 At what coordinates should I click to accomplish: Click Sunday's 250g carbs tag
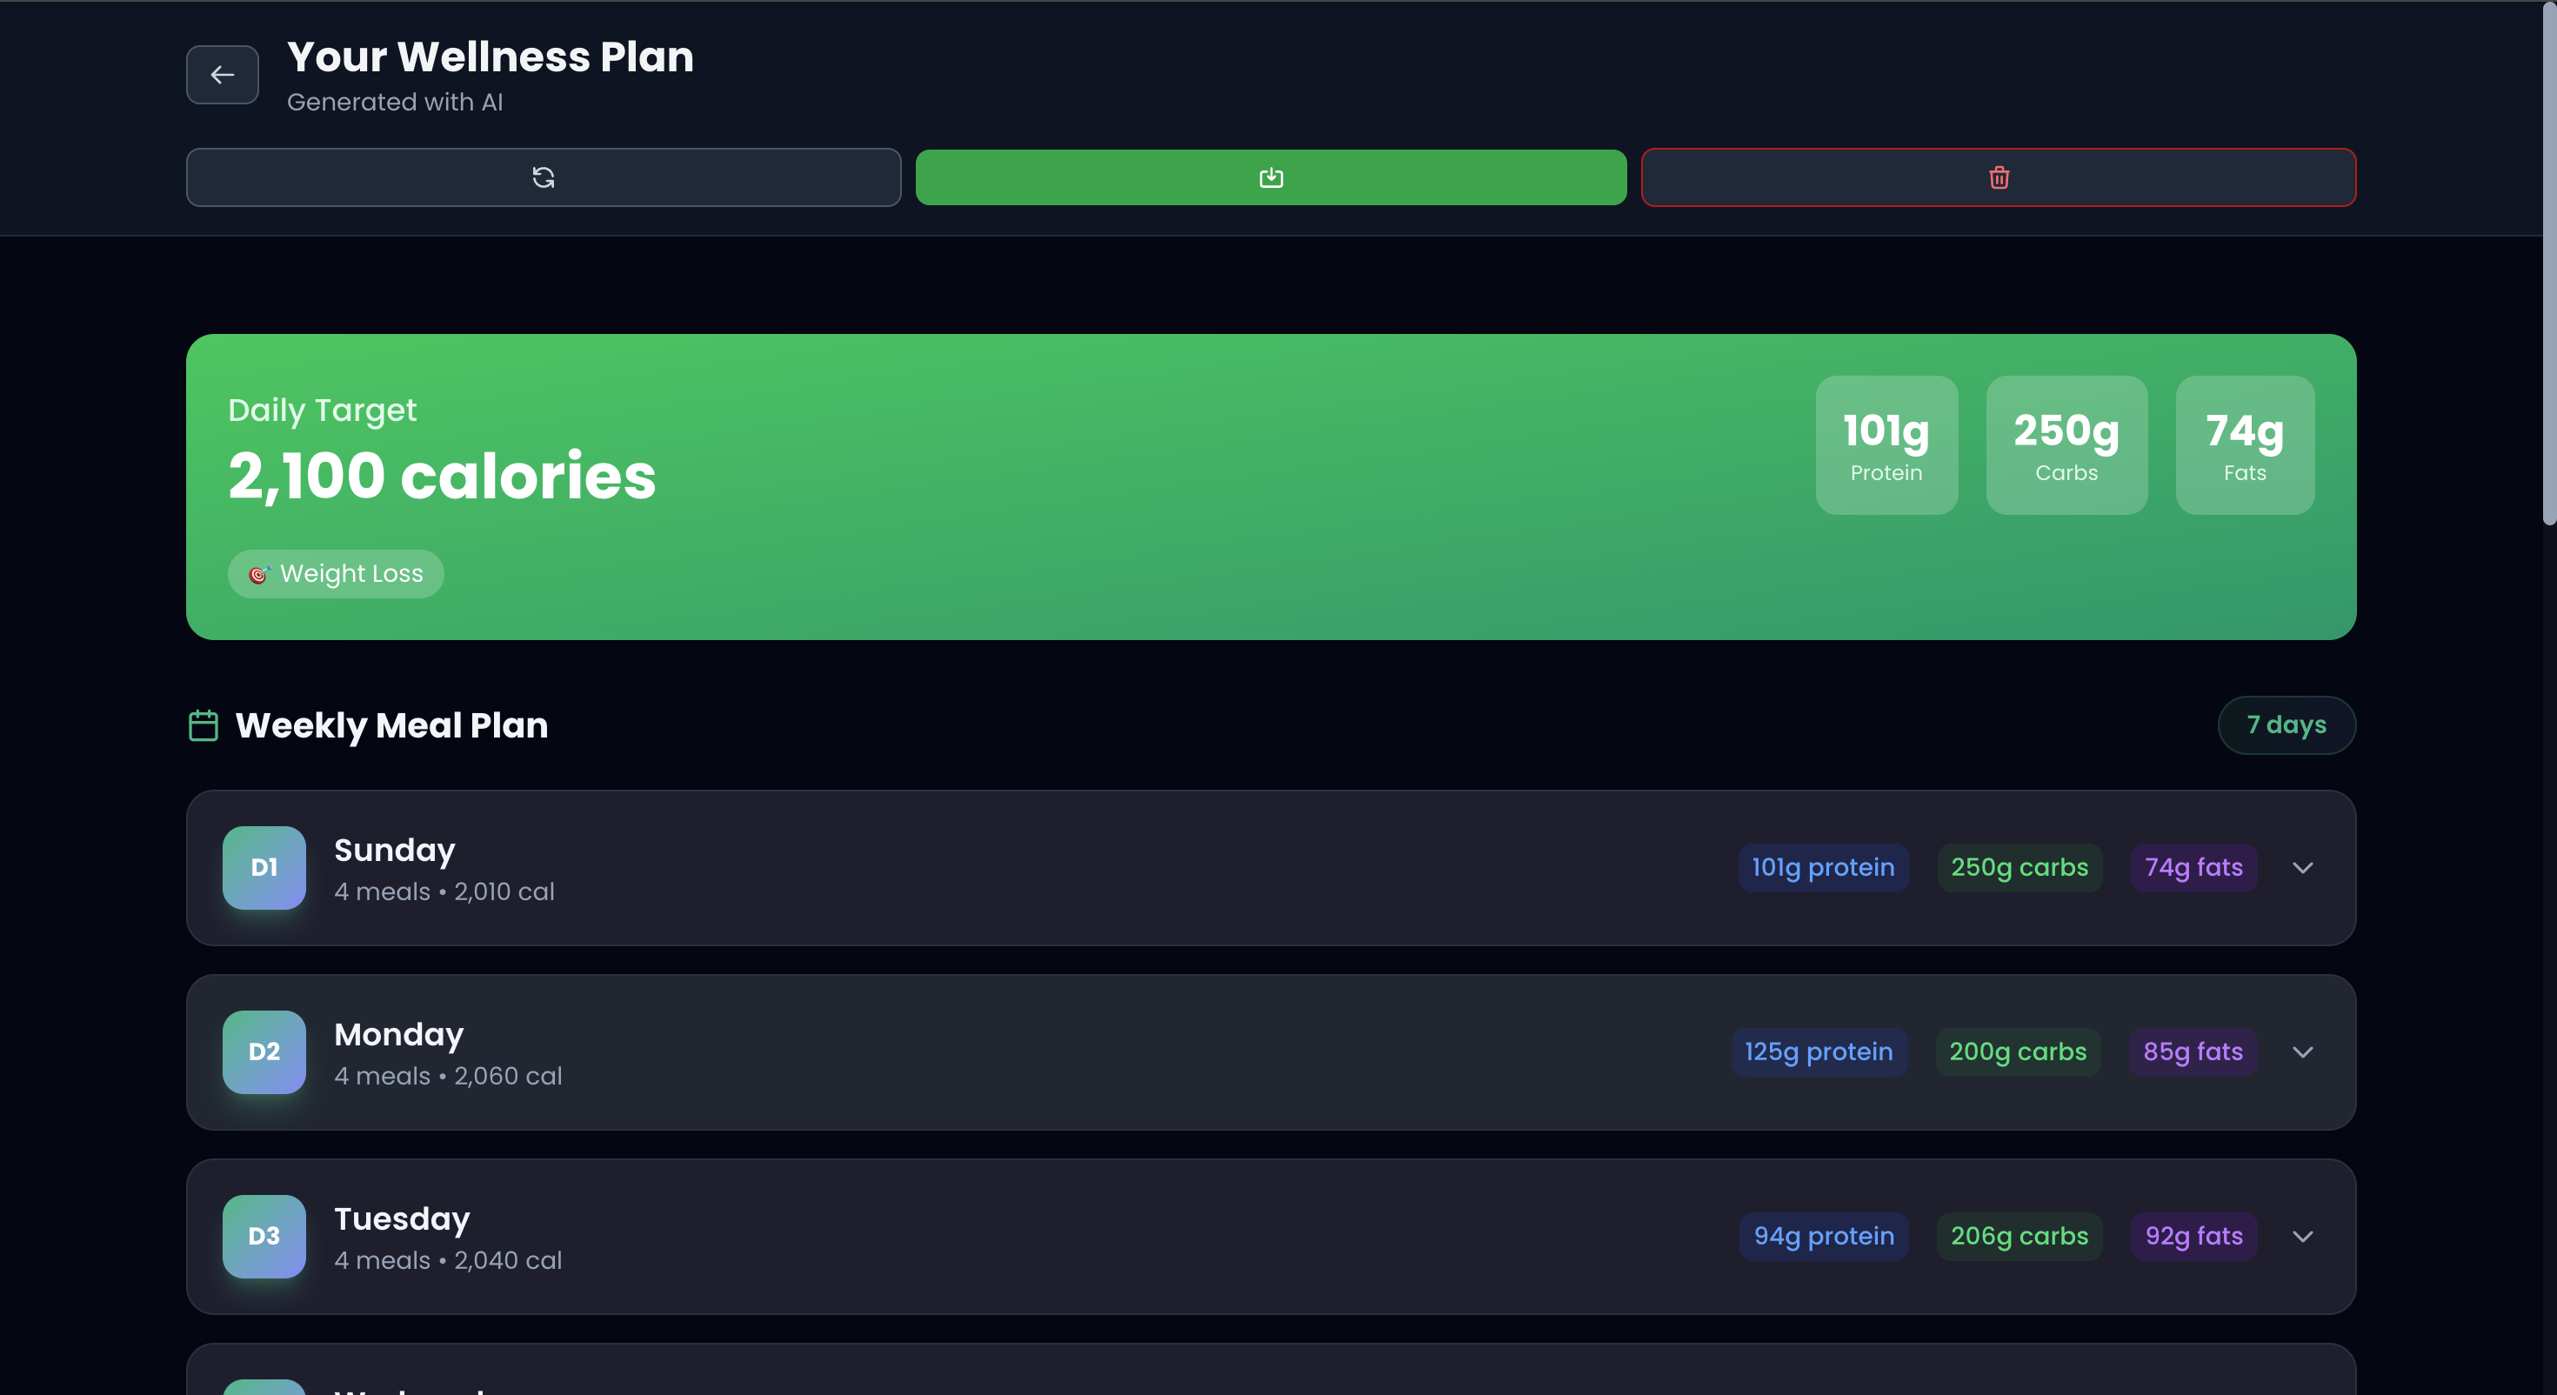point(2019,868)
